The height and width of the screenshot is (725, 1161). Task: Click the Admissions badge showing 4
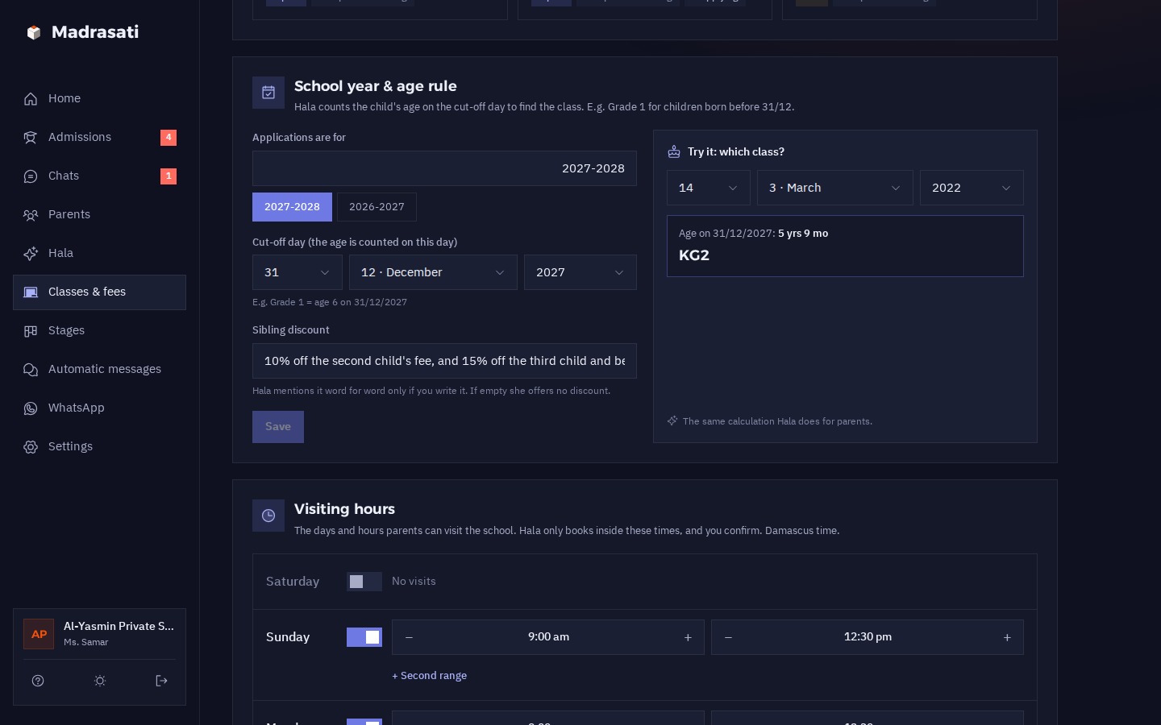(169, 138)
